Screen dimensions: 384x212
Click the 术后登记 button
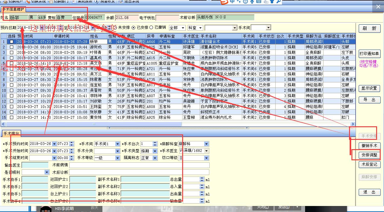click(x=370, y=164)
